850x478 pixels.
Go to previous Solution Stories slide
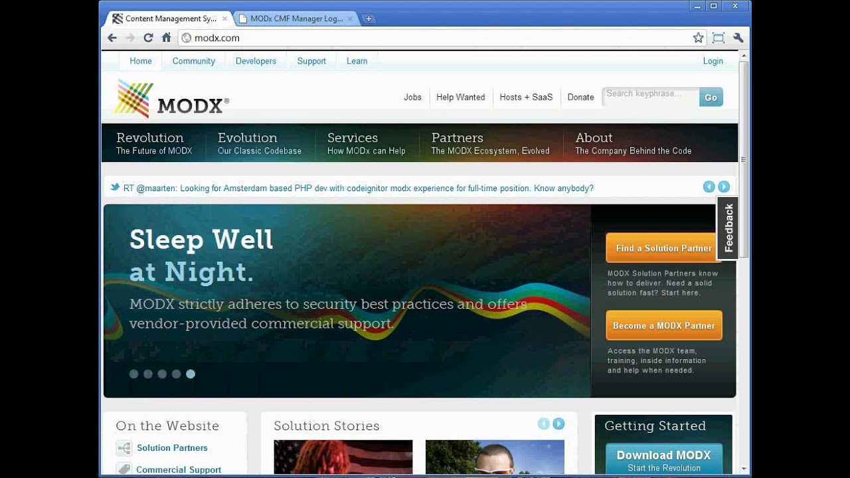543,424
